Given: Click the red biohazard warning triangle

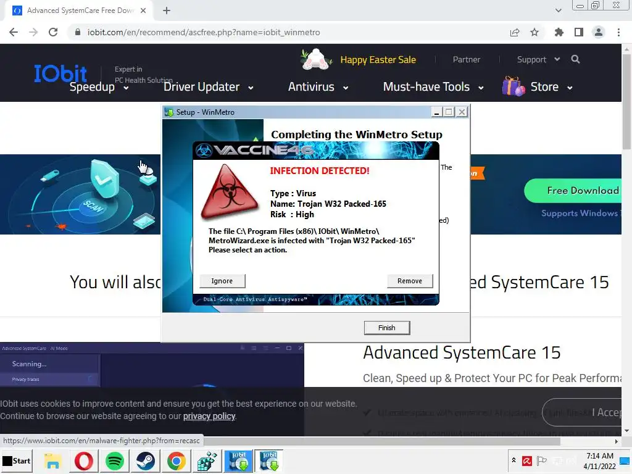Looking at the screenshot, I should 230,192.
